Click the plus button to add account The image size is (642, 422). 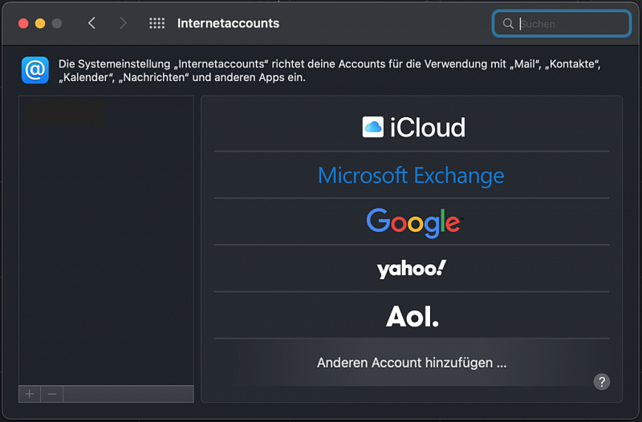(x=30, y=394)
